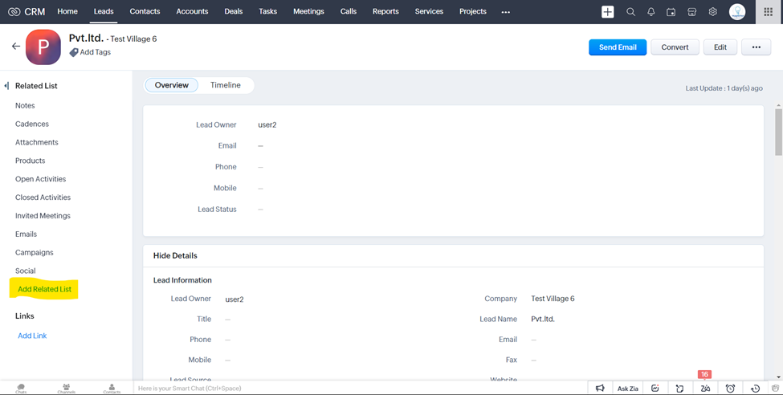Click the Edit button
This screenshot has width=783, height=395.
pyautogui.click(x=720, y=47)
